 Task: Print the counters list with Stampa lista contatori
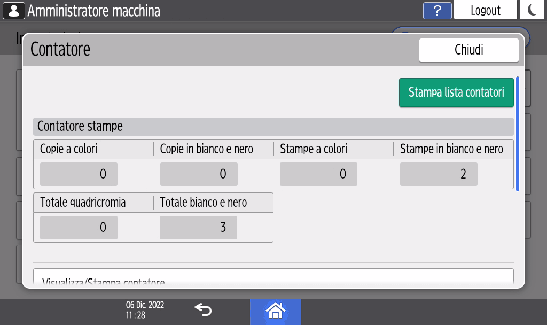tap(456, 92)
